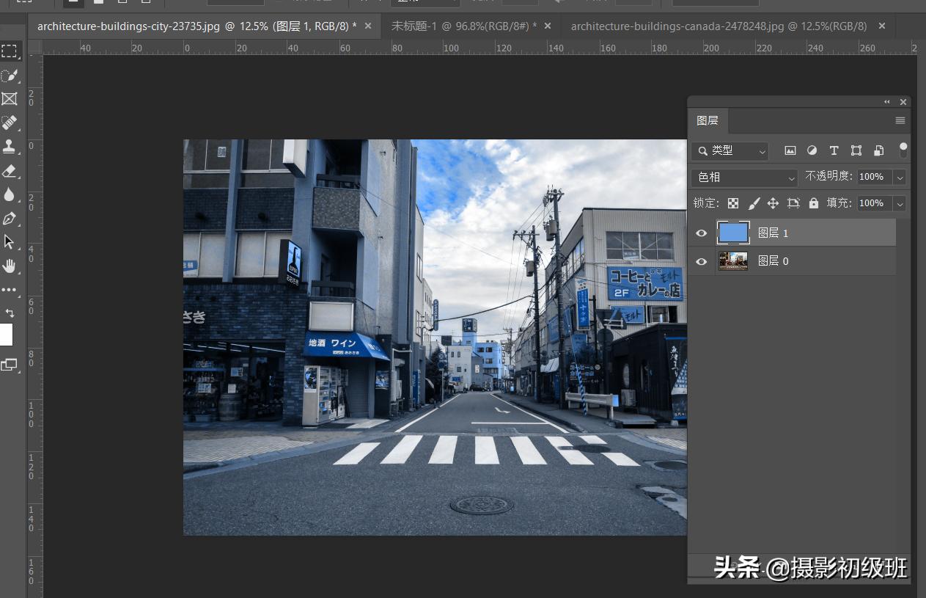Activate the Hand tool

pos(10,266)
